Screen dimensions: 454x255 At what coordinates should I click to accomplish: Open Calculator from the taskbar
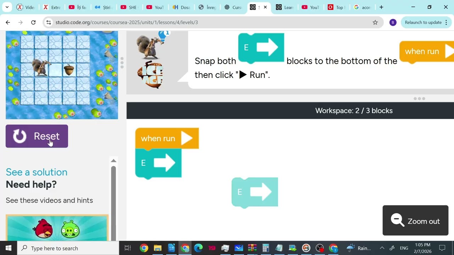coord(266,248)
